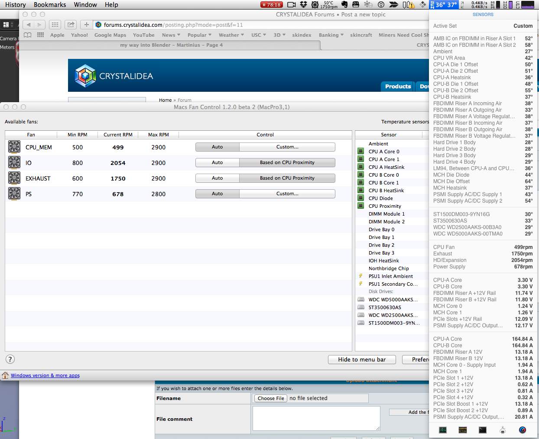The width and height of the screenshot is (539, 439).
Task: Switch to 'my way into Blender' Safari tab
Action: point(171,45)
